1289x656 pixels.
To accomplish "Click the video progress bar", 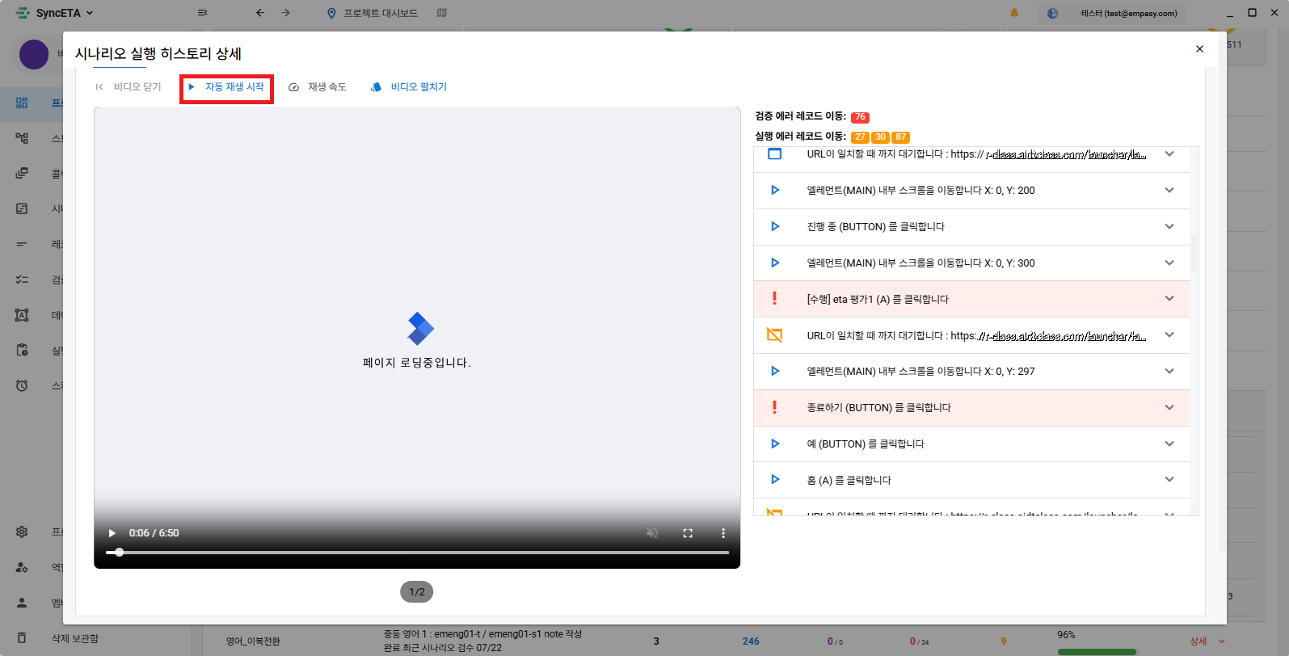I will pos(417,553).
